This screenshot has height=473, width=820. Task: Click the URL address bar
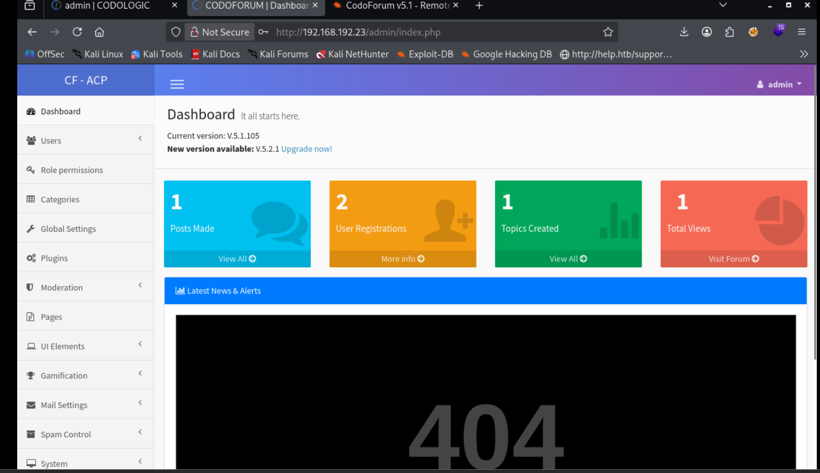point(431,32)
